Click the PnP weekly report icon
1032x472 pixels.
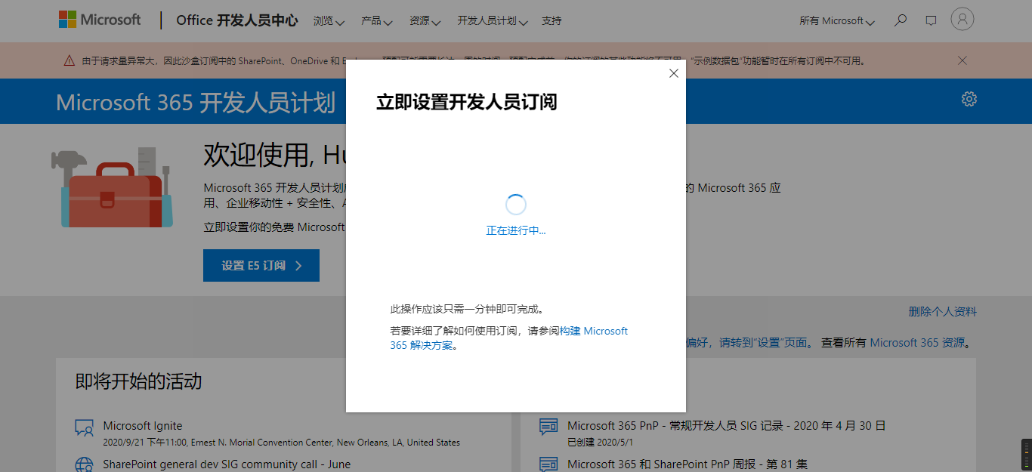(x=548, y=464)
